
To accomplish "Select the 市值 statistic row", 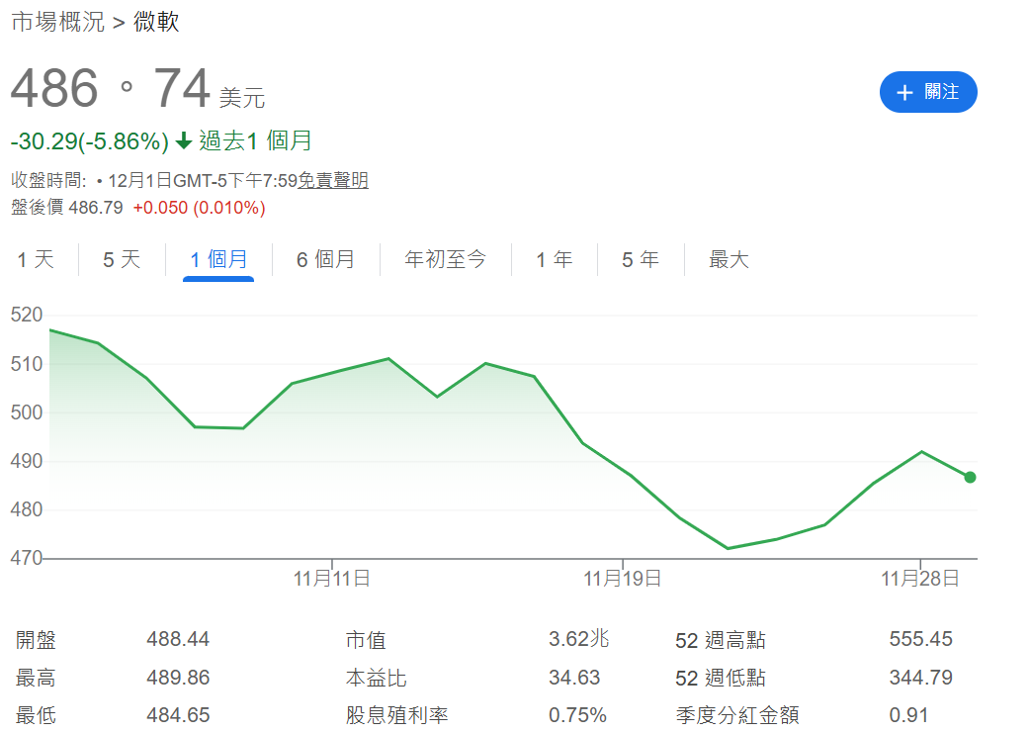I will click(366, 640).
